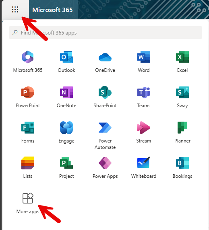Launch Teams
The image size is (209, 230).
(x=144, y=92)
